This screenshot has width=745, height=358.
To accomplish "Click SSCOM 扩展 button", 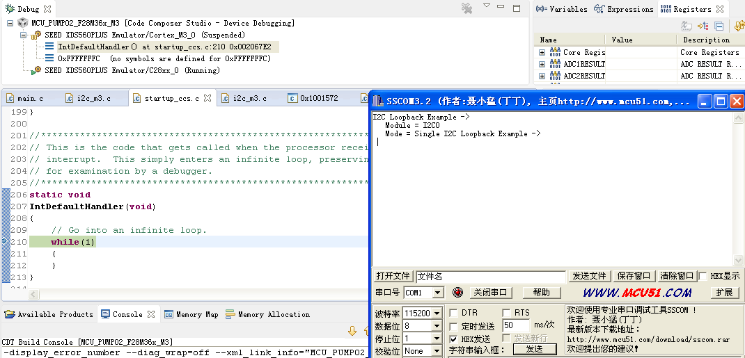I will click(x=725, y=293).
